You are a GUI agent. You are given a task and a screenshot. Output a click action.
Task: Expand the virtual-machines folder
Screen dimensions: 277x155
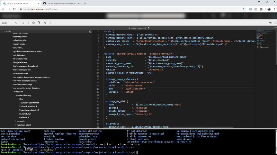point(12,73)
